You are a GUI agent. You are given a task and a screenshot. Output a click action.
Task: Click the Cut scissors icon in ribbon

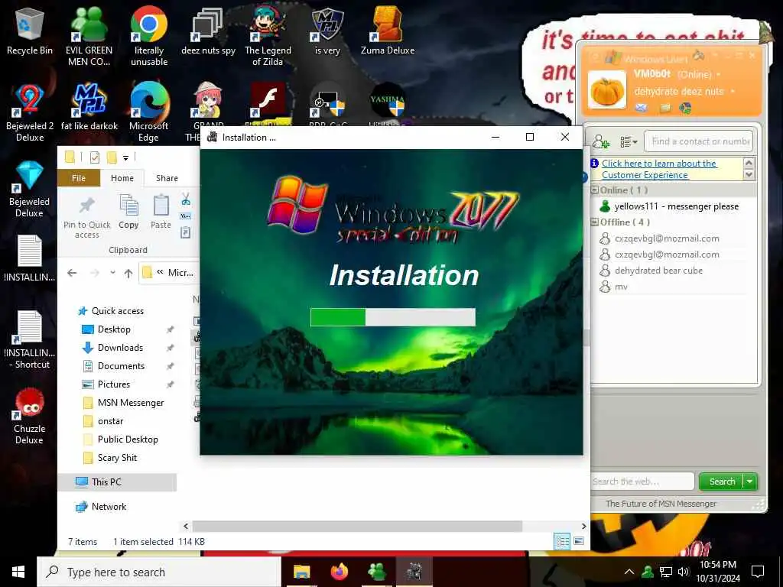point(186,199)
